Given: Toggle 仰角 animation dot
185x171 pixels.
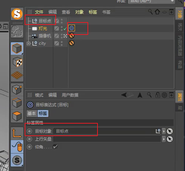Looking at the screenshot, I should coord(29,147).
